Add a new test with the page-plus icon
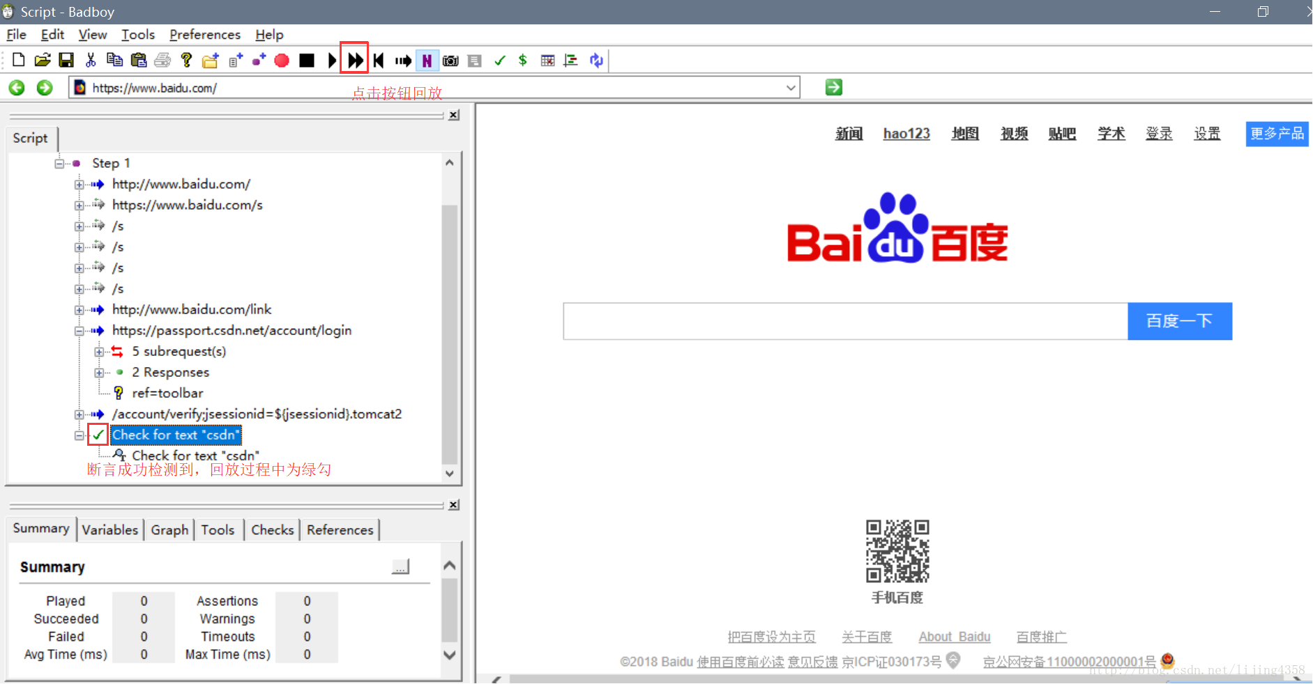1313x684 pixels. pyautogui.click(x=235, y=61)
